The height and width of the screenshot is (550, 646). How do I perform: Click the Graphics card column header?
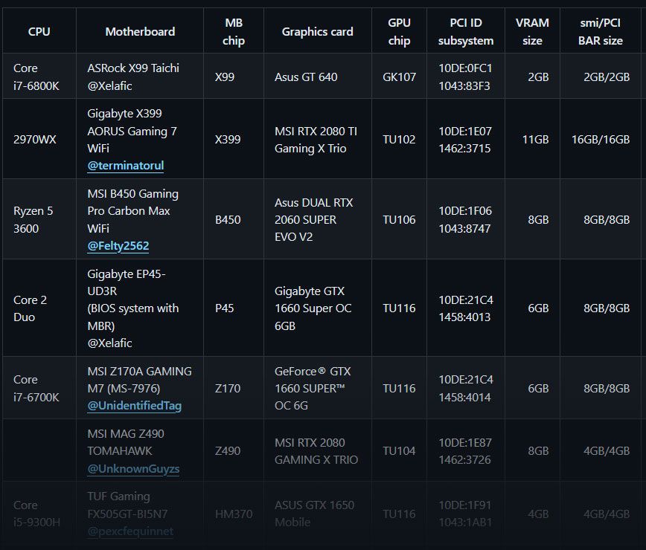click(x=317, y=30)
